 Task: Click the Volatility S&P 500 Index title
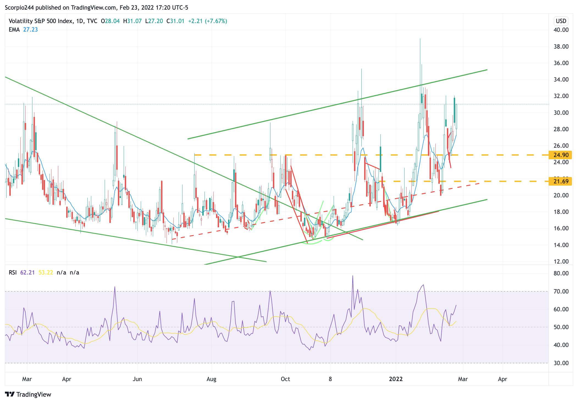click(x=41, y=21)
